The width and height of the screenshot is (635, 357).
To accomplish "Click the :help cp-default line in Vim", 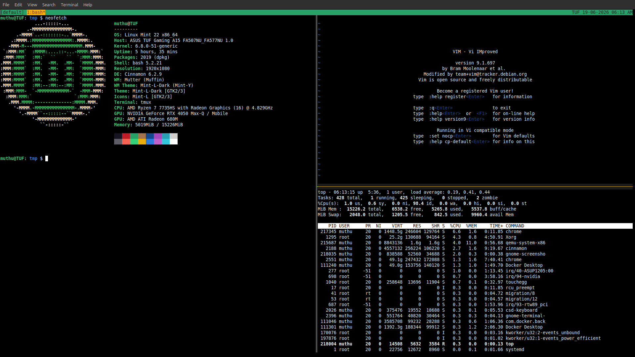I will [x=474, y=141].
